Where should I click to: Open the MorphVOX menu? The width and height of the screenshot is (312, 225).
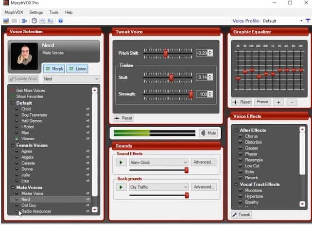(x=14, y=12)
